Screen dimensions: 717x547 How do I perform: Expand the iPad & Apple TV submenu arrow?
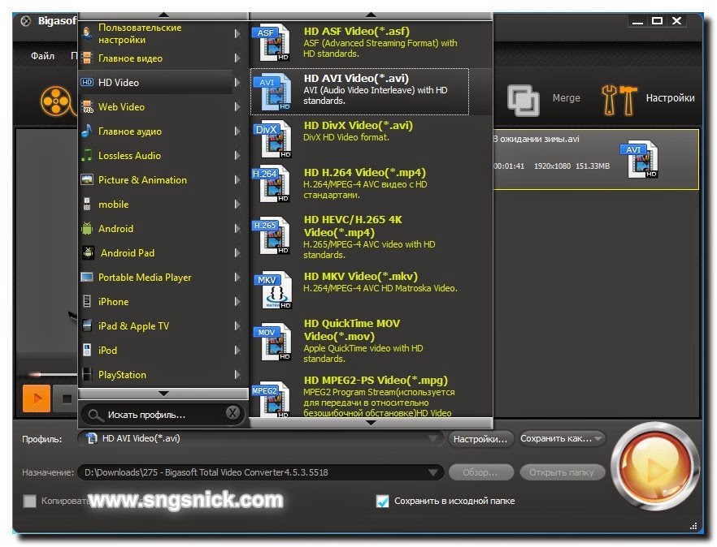point(237,325)
